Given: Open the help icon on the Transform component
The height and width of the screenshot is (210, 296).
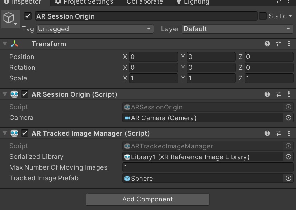Looking at the screenshot, I should pos(267,44).
